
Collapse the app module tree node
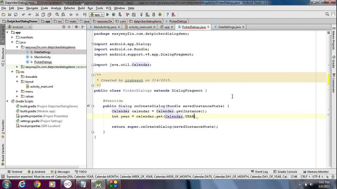click(7, 33)
